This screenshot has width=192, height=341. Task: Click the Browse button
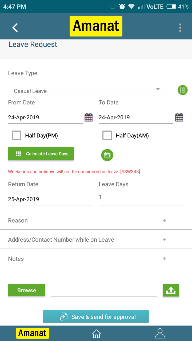click(27, 290)
